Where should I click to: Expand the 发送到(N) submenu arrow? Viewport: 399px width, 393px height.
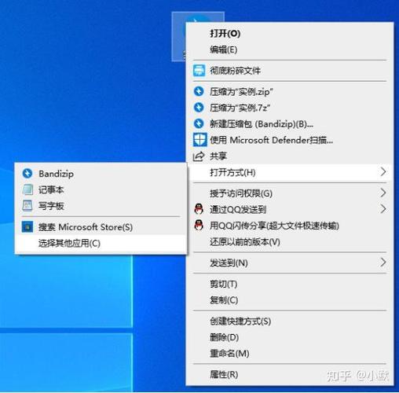pos(383,263)
